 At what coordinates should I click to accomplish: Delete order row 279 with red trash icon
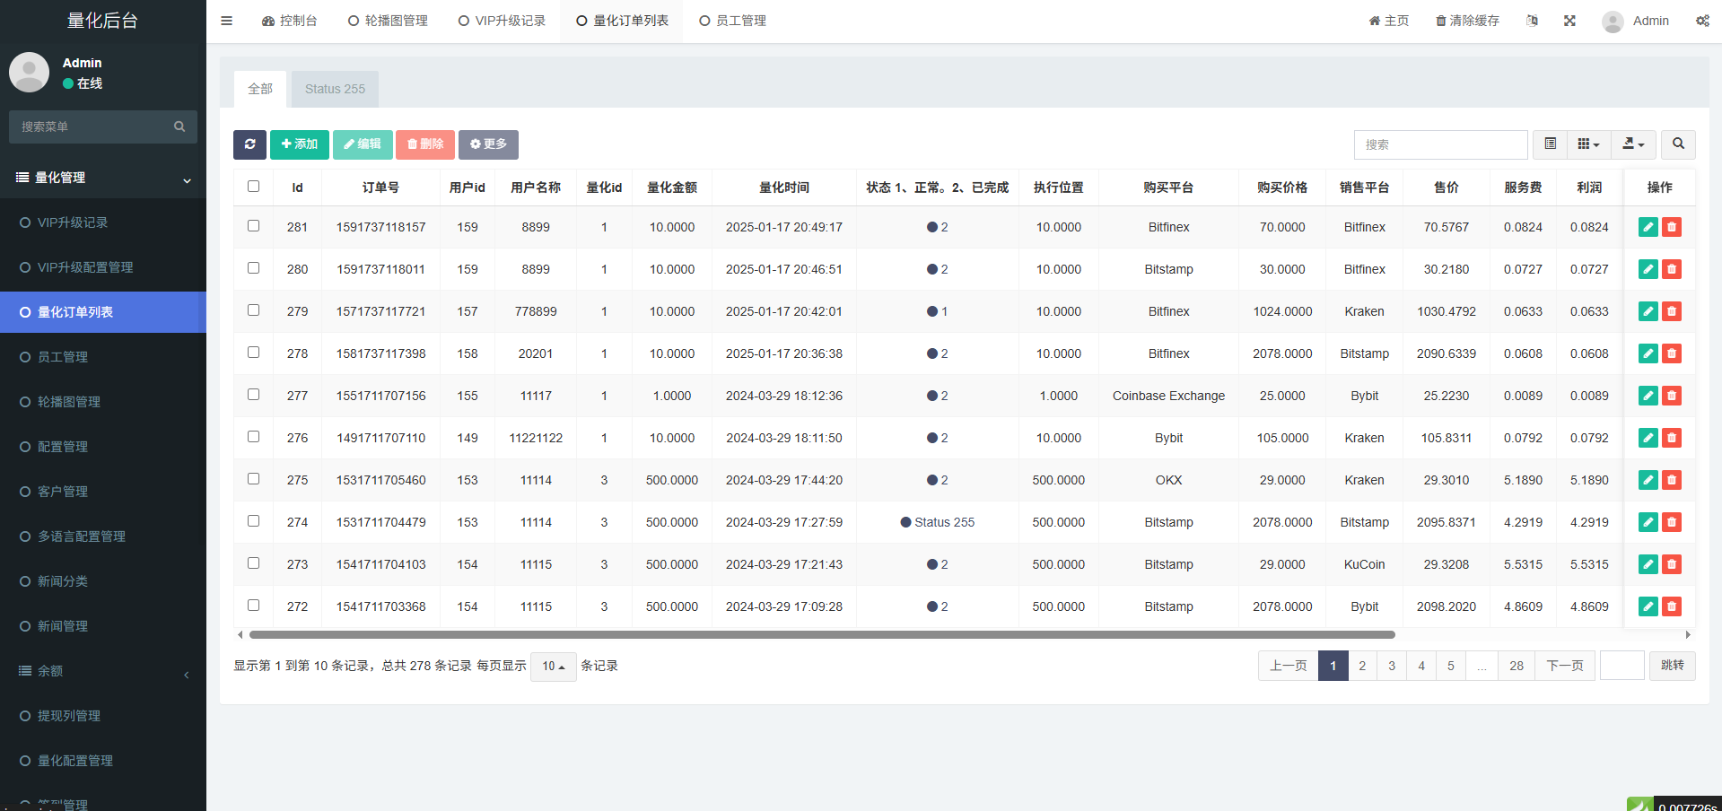tap(1672, 311)
